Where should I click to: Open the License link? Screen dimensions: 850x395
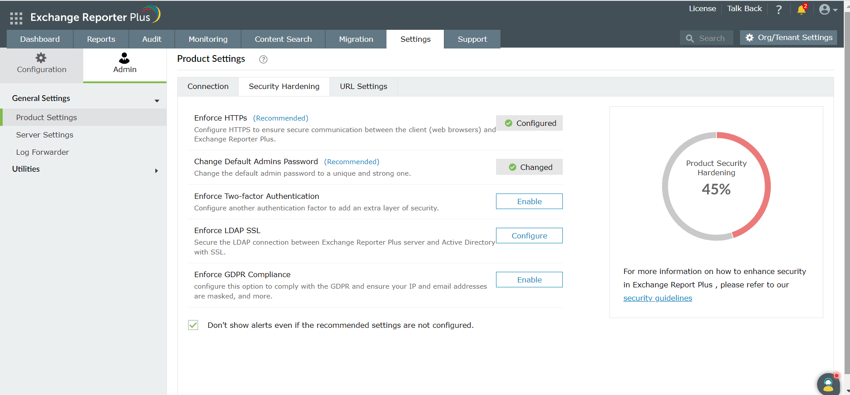click(x=702, y=8)
